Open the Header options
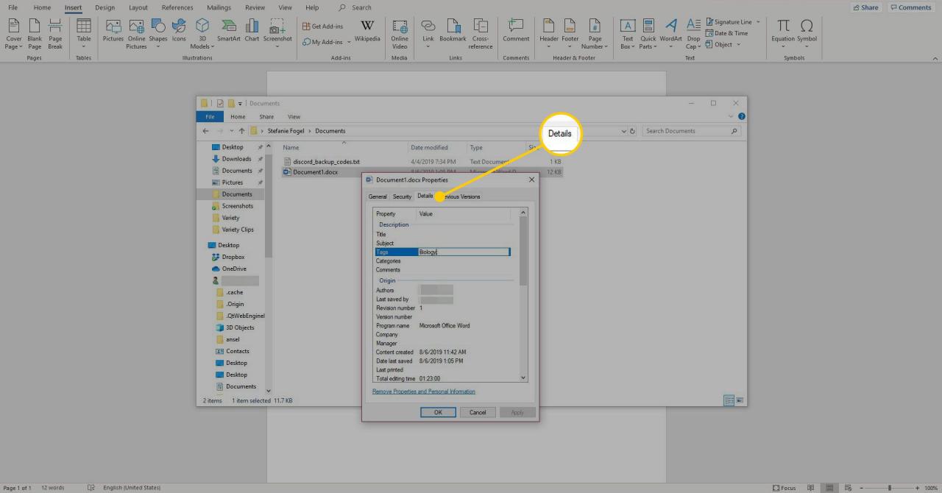Viewport: 942px width, 493px height. point(549,35)
